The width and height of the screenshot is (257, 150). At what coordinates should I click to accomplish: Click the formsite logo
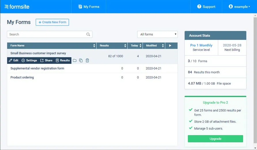[17, 7]
